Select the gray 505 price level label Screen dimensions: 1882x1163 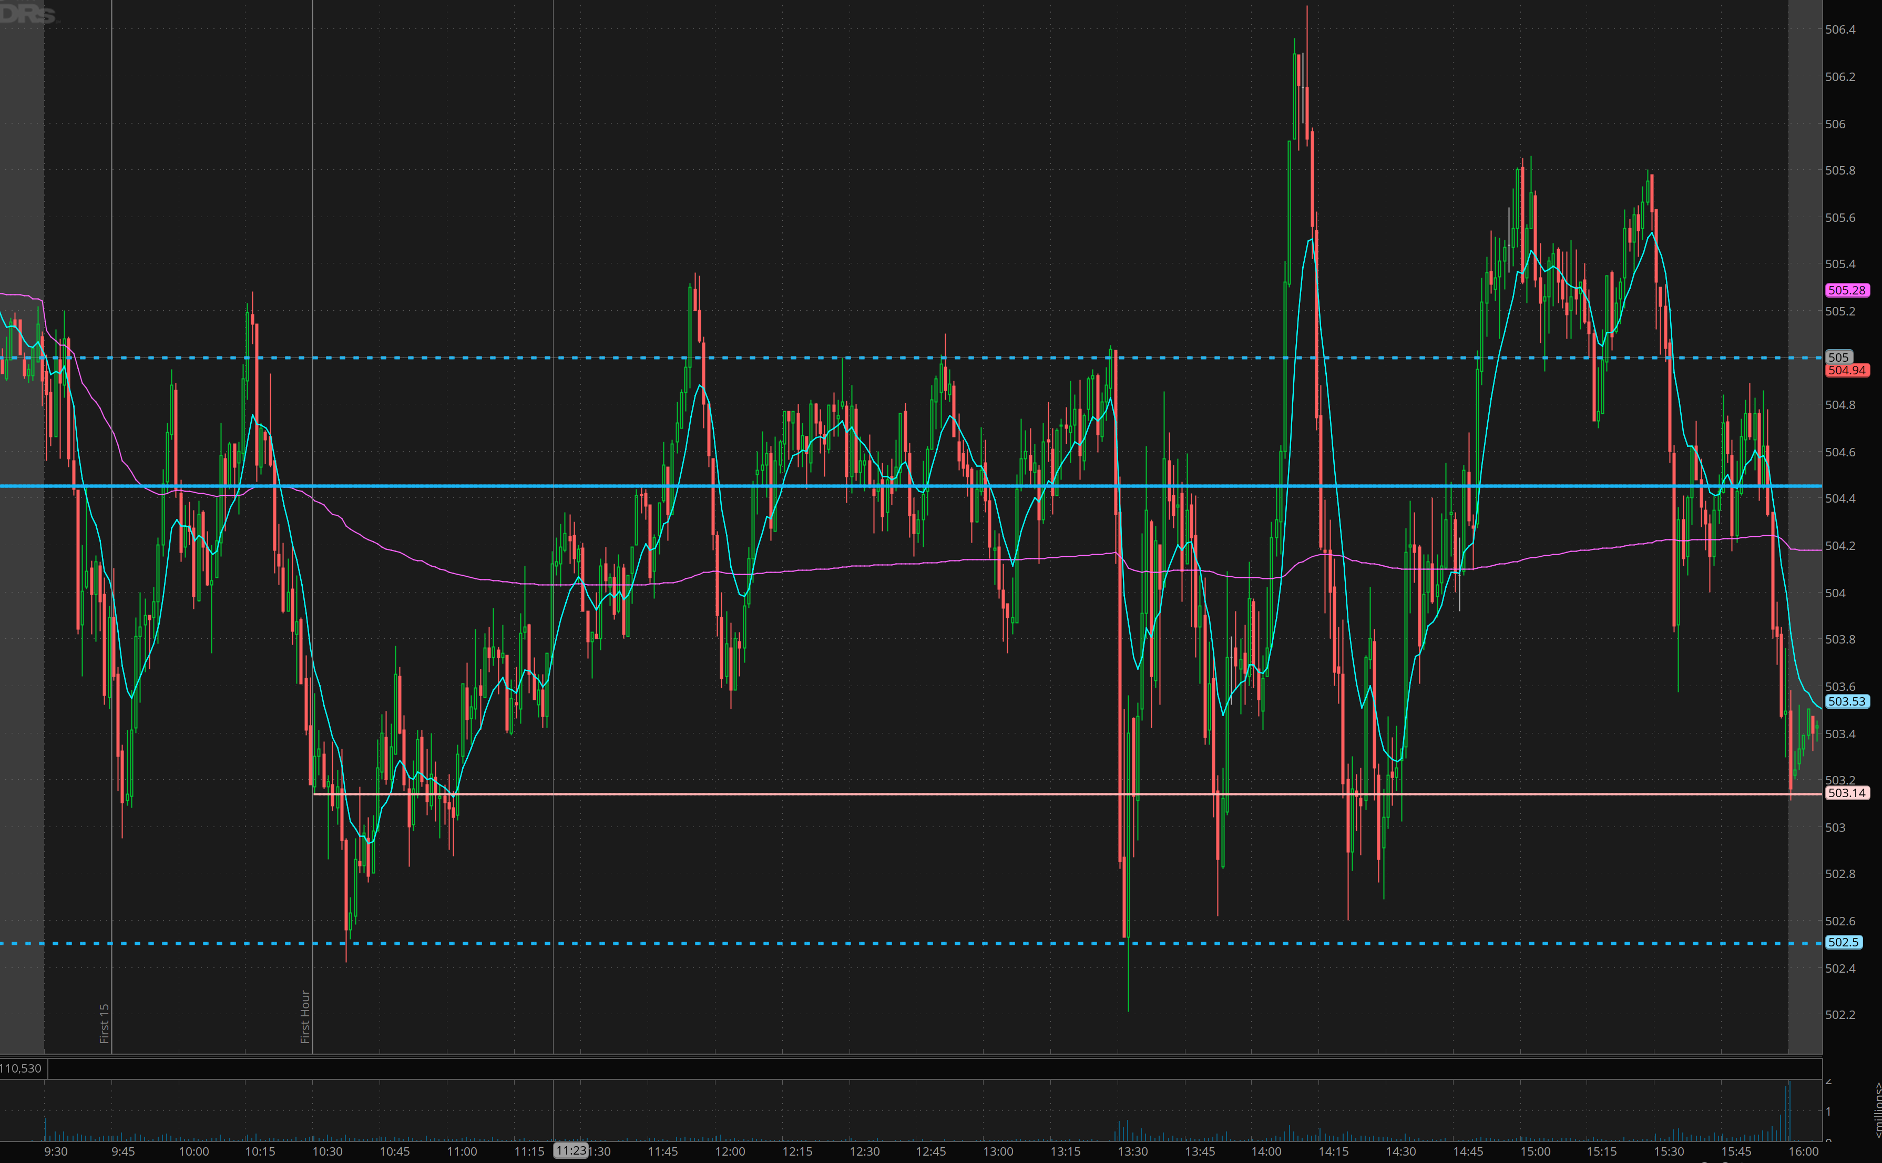pyautogui.click(x=1838, y=357)
